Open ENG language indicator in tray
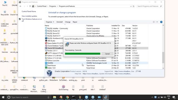 tap(169, 97)
